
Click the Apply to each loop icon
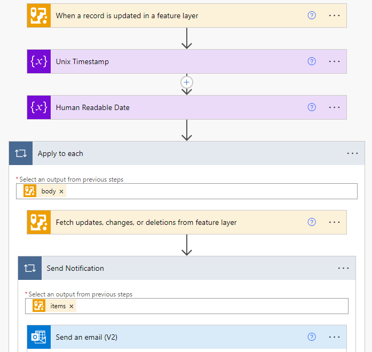point(21,153)
